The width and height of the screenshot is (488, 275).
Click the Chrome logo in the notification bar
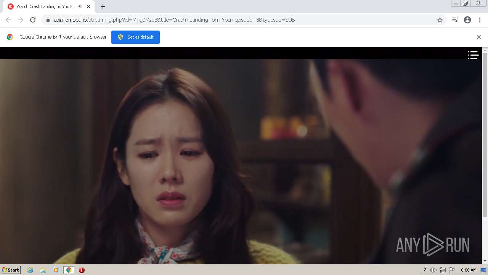[10, 37]
